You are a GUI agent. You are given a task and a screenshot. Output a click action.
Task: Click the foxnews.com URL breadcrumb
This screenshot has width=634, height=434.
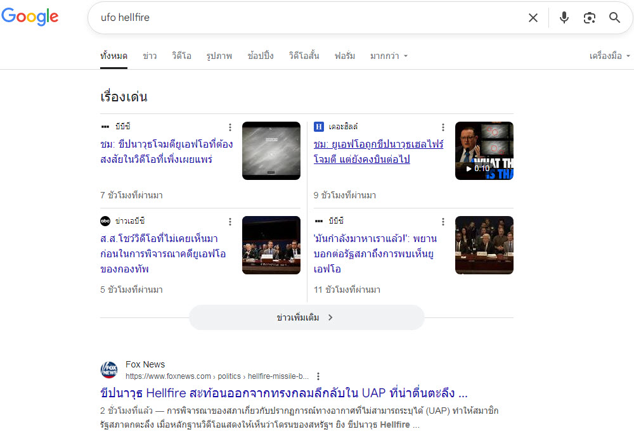pos(217,376)
